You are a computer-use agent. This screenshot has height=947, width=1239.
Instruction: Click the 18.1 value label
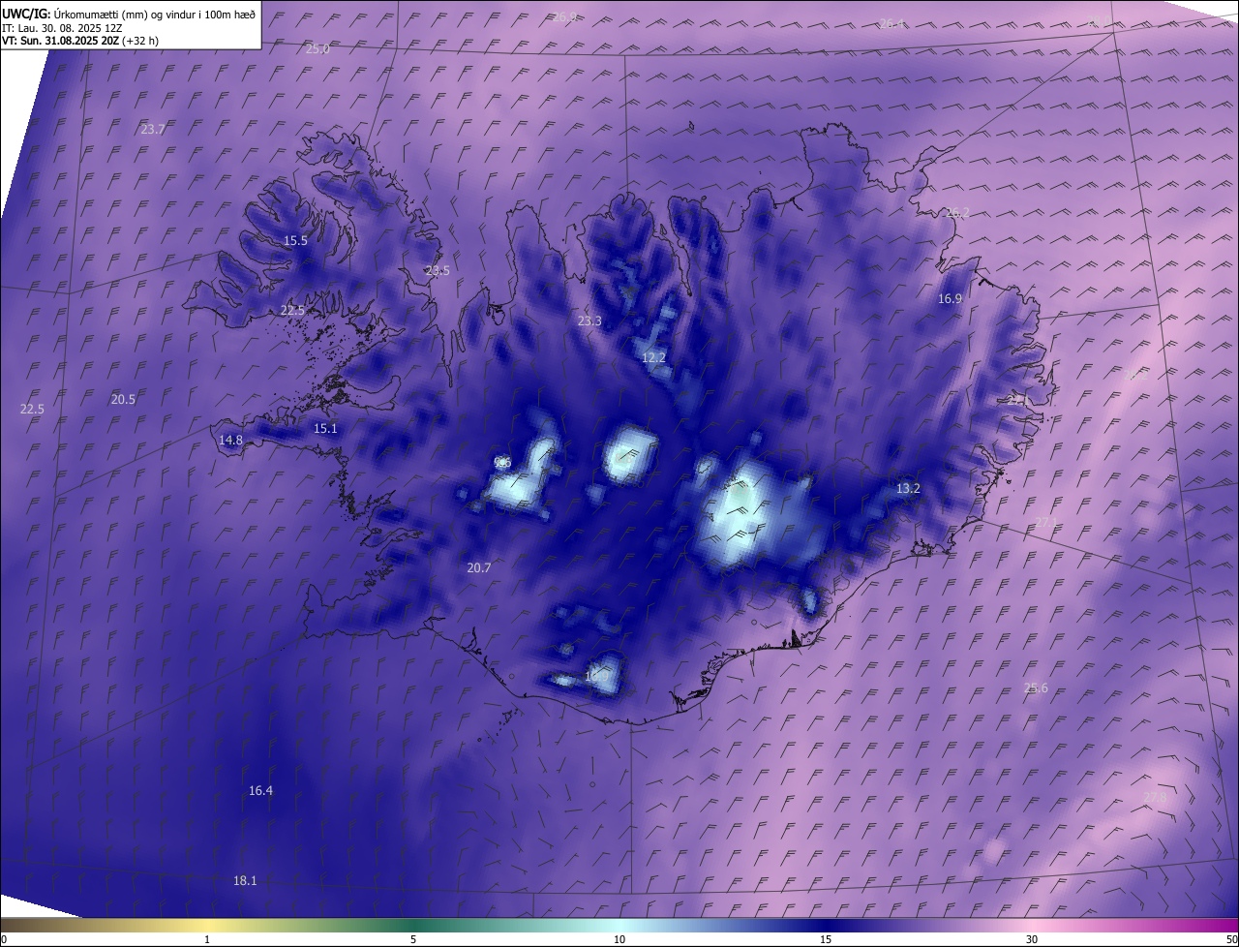[245, 880]
